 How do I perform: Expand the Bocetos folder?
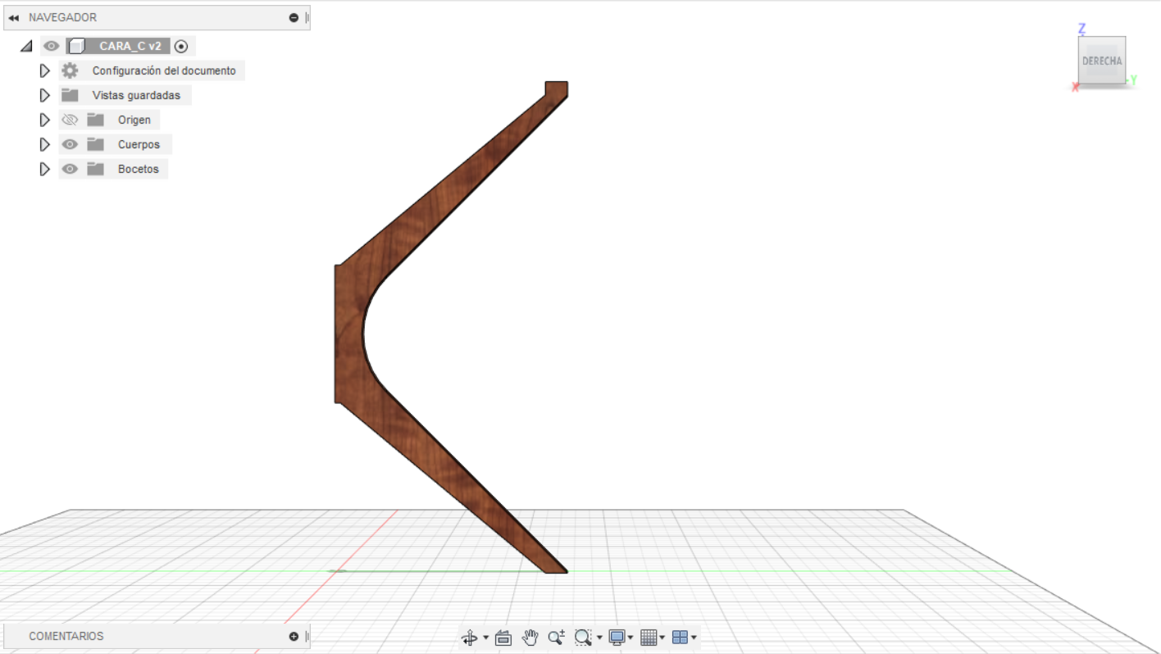(x=45, y=169)
